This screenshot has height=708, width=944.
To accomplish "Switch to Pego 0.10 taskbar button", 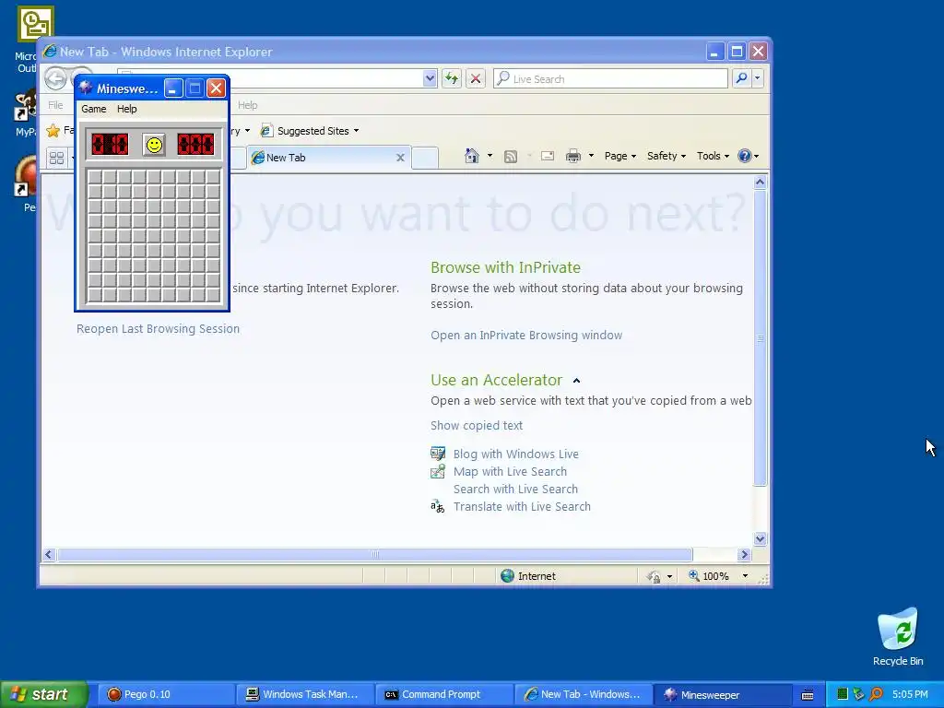I will [x=165, y=695].
